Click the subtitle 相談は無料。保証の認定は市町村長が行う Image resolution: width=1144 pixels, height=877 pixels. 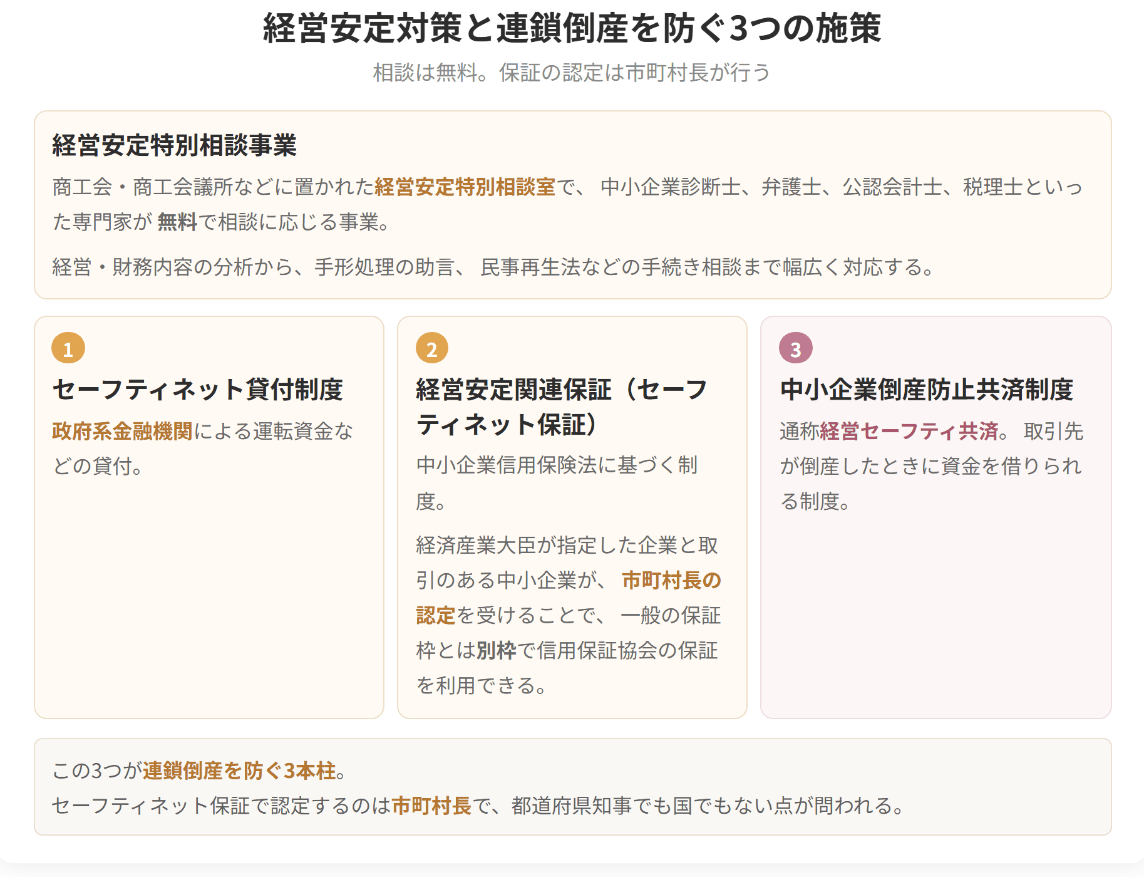coord(572,73)
